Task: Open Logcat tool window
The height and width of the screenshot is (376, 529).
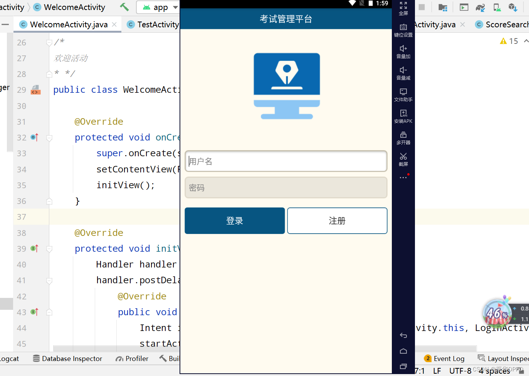Action: pos(9,358)
